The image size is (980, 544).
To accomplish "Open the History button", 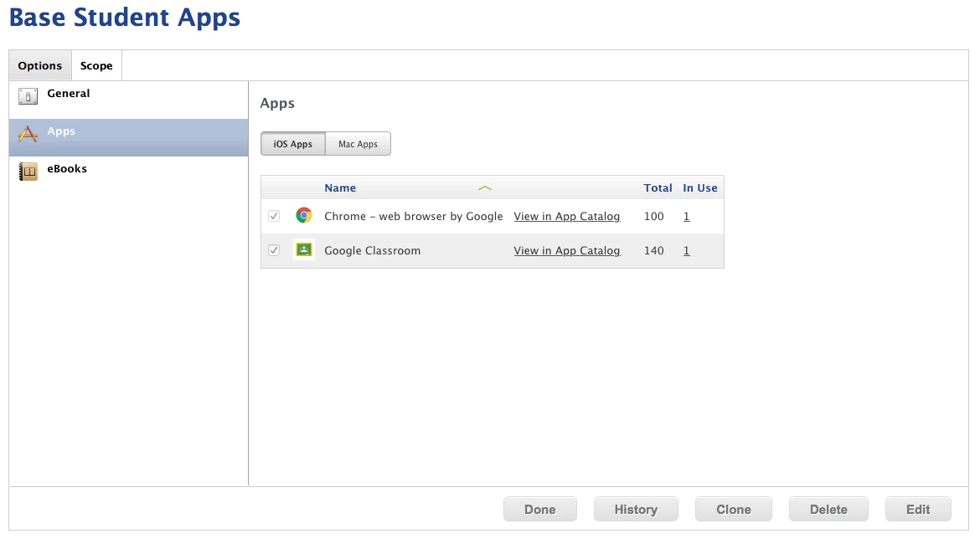I will tap(636, 509).
